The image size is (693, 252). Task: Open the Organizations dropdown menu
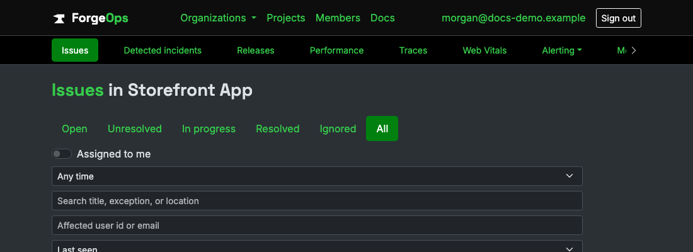coord(219,18)
